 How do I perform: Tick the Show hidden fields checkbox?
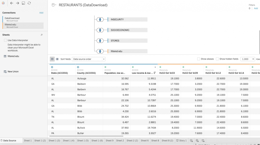(x=217, y=59)
